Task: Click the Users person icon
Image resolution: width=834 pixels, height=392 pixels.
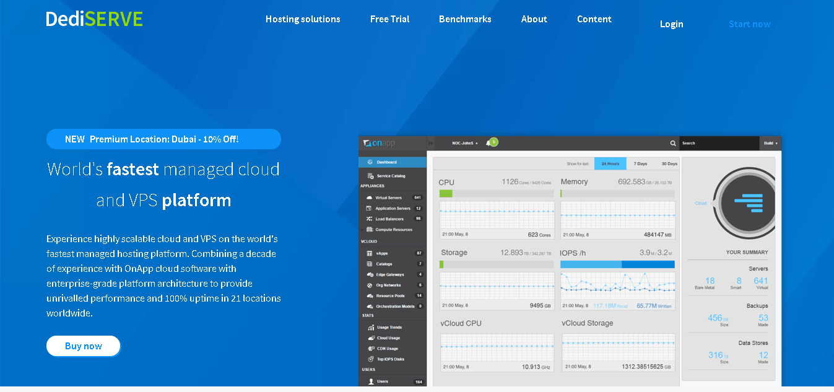Action: (x=370, y=381)
